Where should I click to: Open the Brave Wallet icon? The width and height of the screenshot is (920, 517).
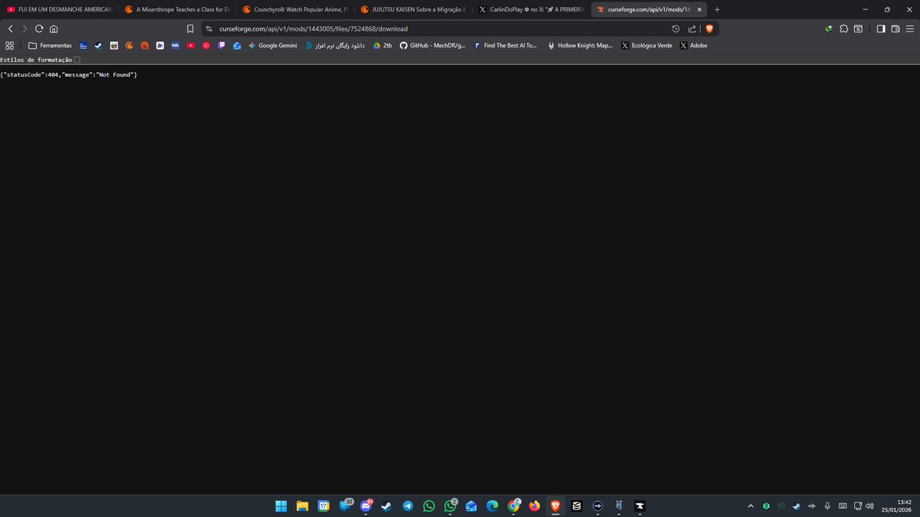point(895,28)
